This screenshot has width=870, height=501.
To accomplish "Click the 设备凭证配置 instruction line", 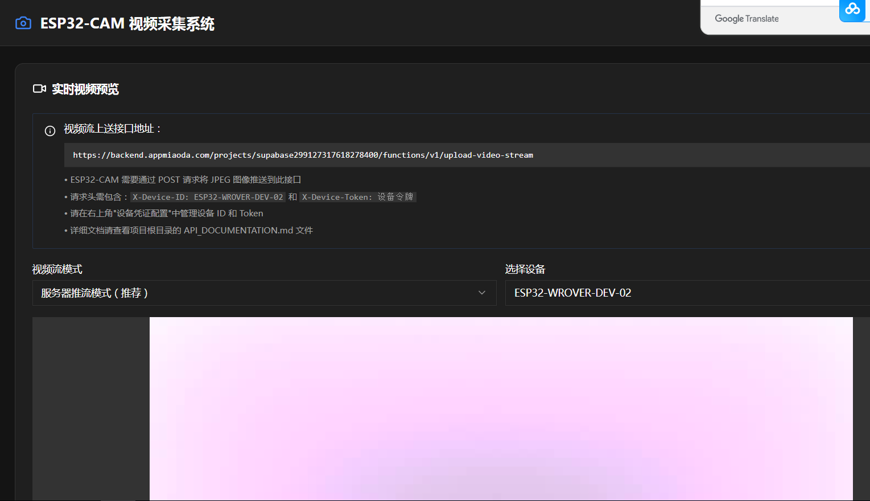I will (166, 213).
